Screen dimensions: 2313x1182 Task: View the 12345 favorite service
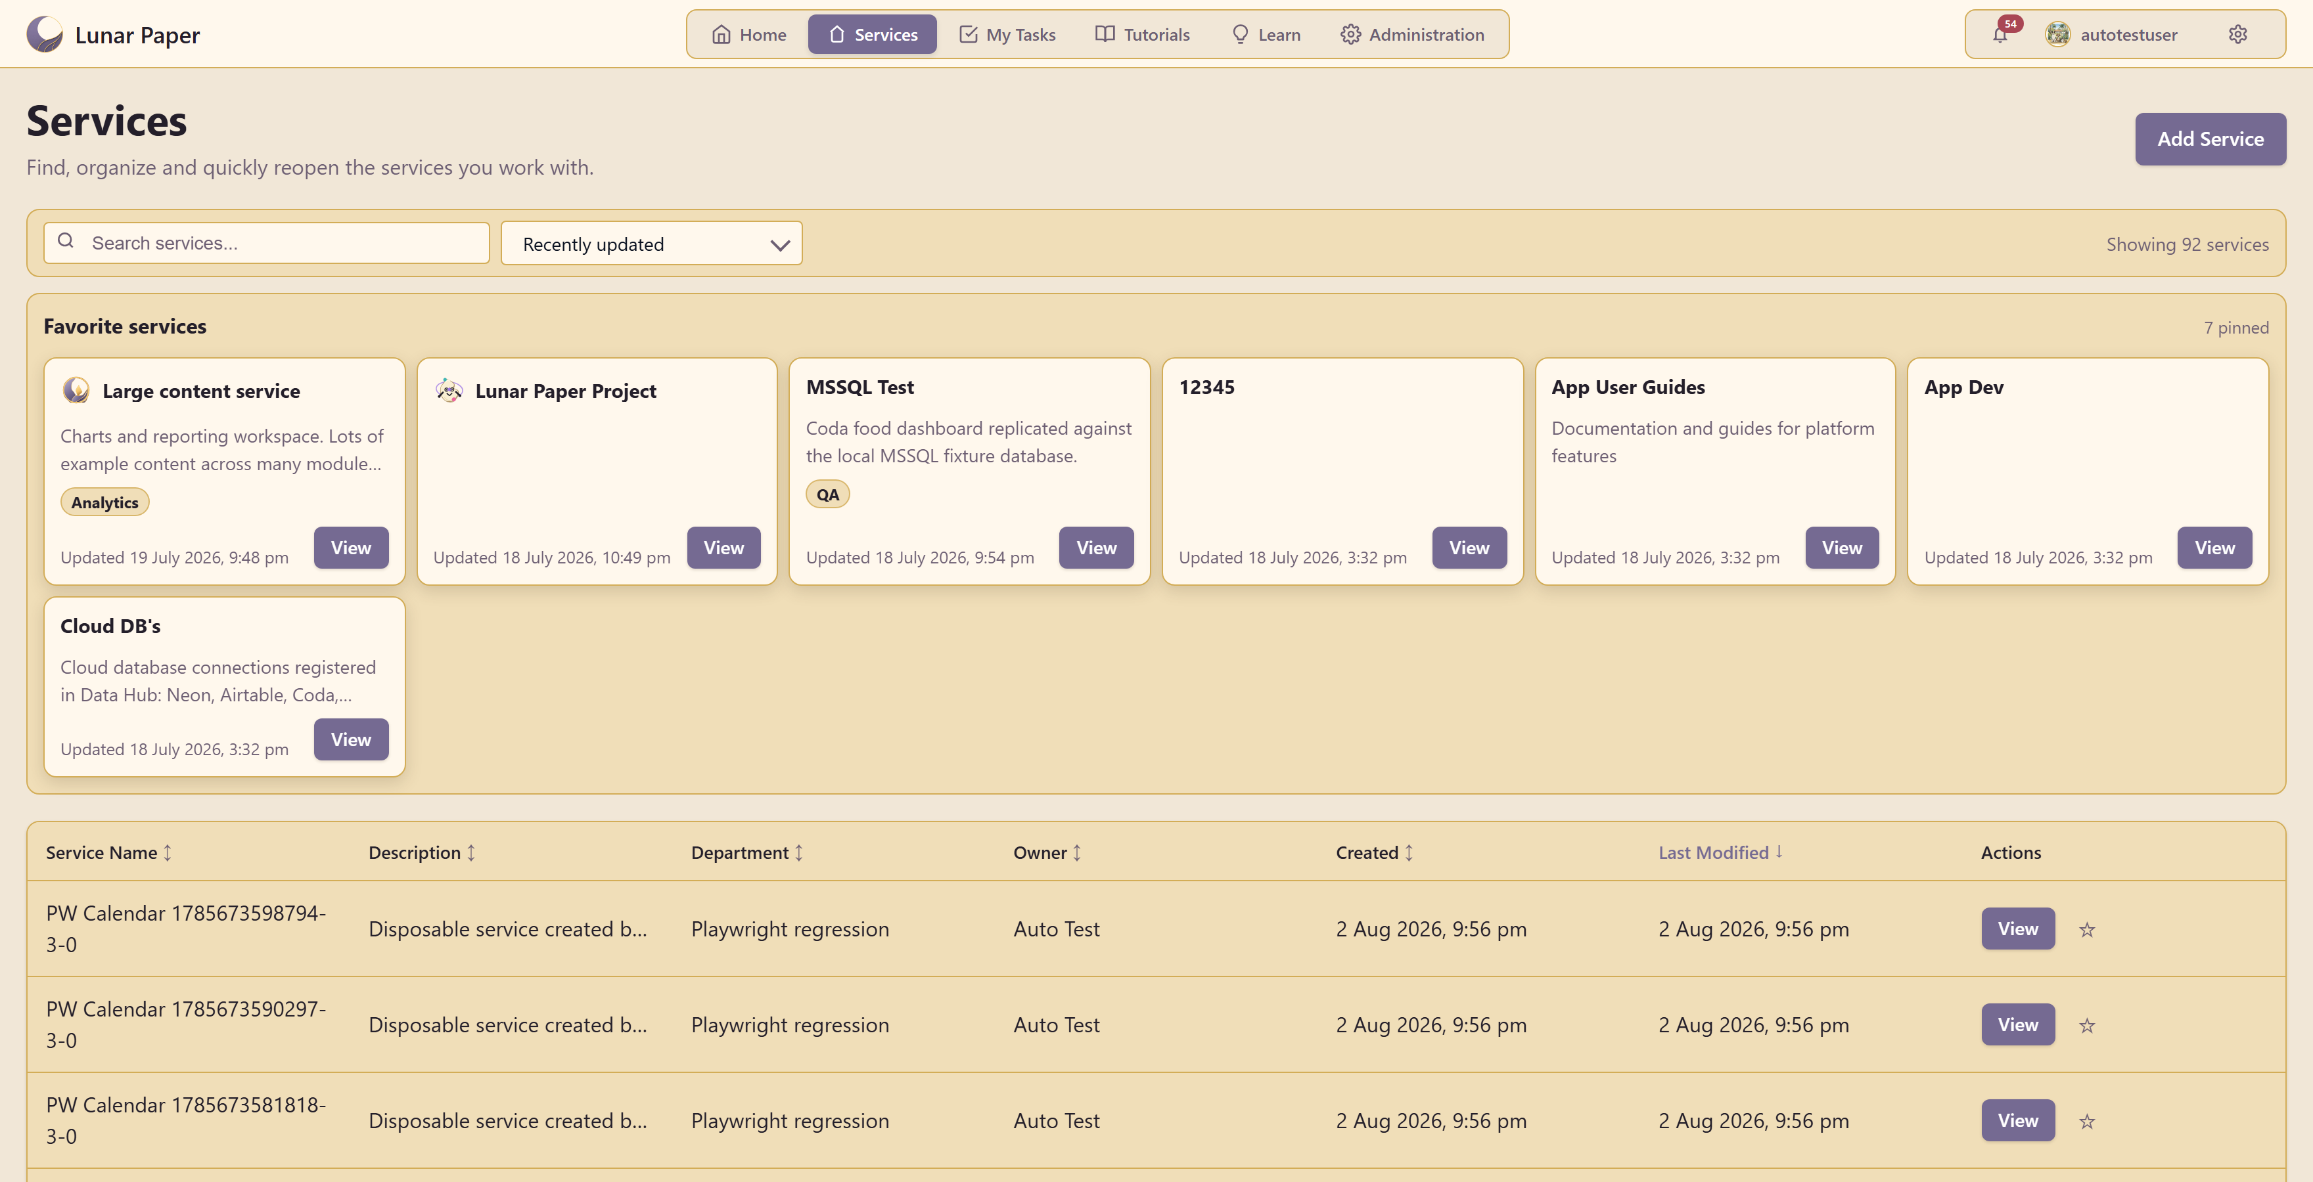(1469, 548)
